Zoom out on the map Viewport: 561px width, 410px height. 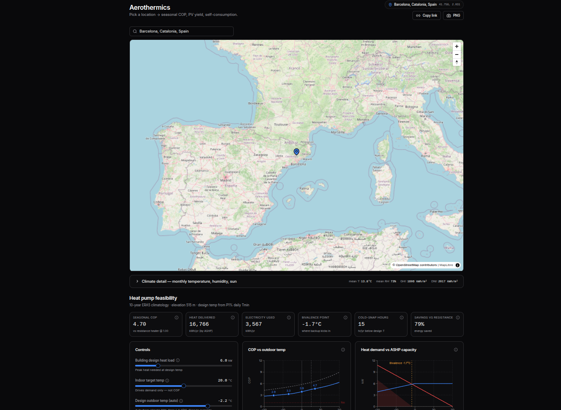(x=457, y=55)
